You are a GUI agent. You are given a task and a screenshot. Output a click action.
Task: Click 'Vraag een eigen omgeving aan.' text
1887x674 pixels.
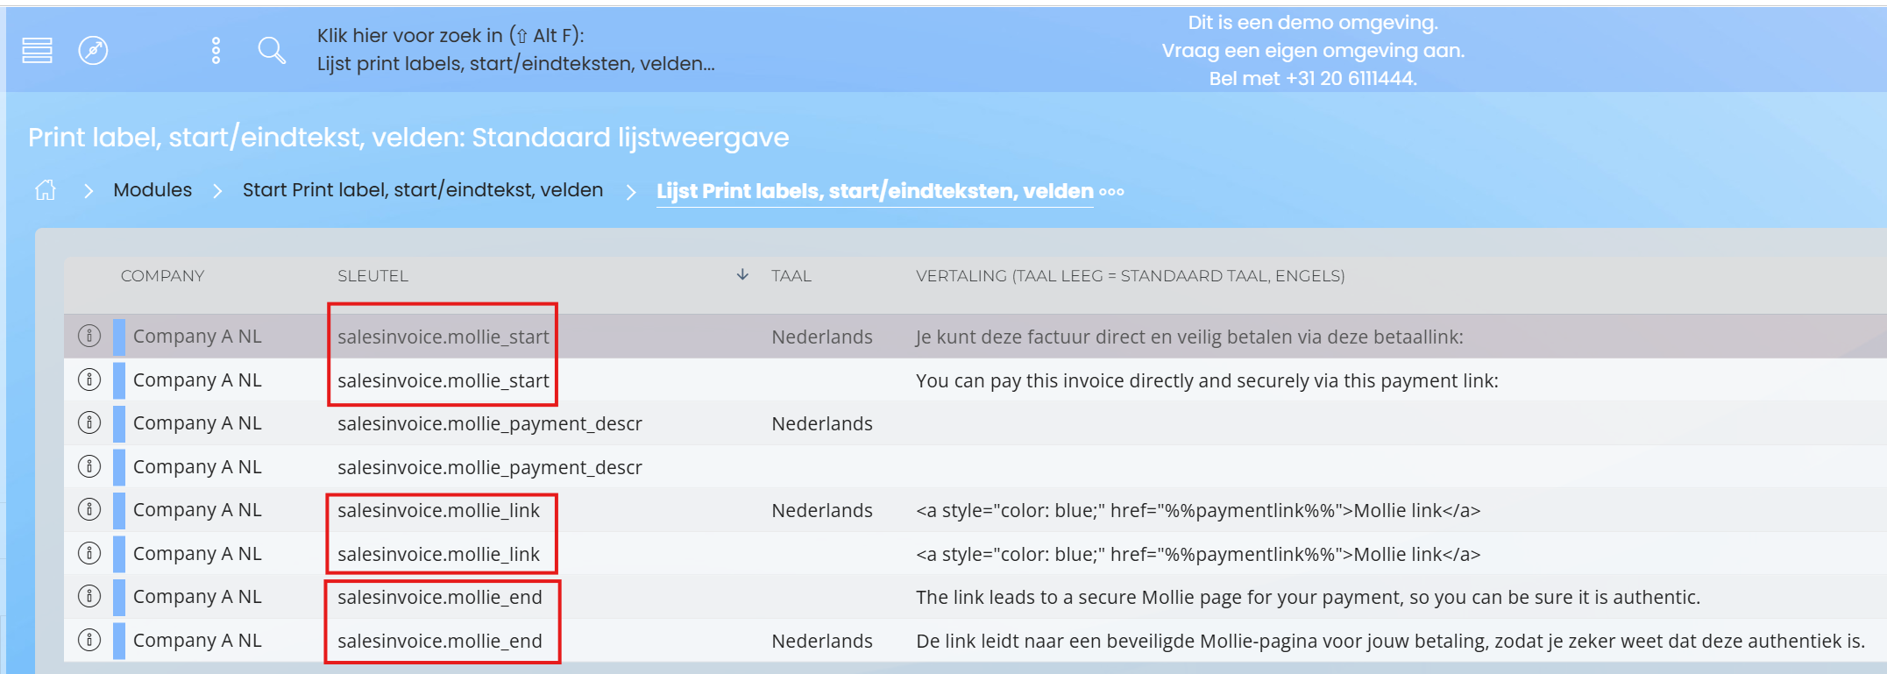click(x=1313, y=51)
